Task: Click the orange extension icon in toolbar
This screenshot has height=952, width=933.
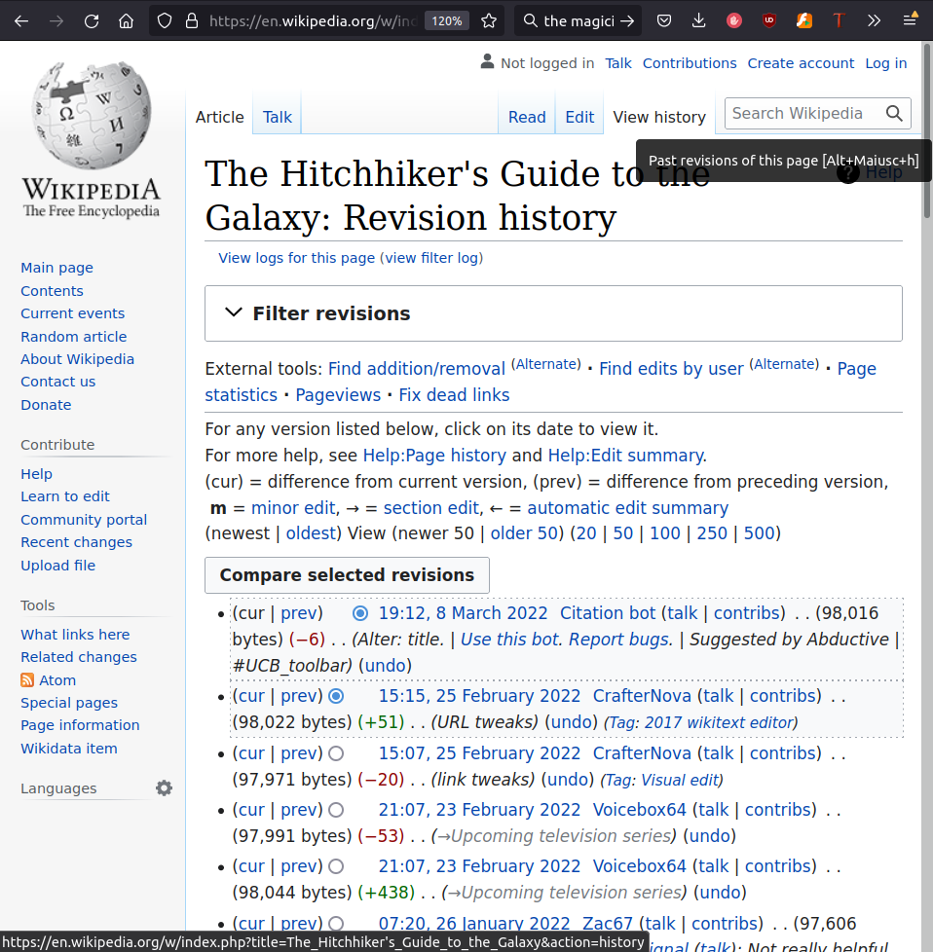Action: coord(804,21)
